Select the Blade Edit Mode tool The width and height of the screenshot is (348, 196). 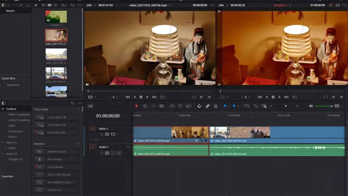click(x=161, y=106)
